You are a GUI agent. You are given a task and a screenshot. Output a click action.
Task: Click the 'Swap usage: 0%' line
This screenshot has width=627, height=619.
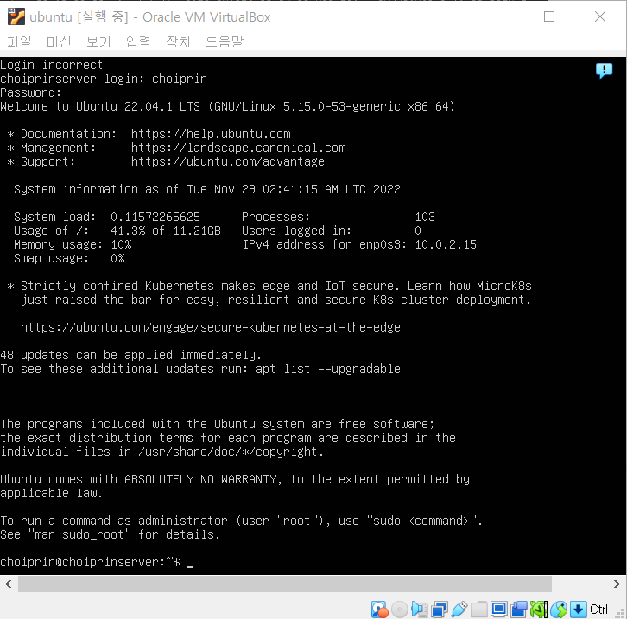click(69, 258)
